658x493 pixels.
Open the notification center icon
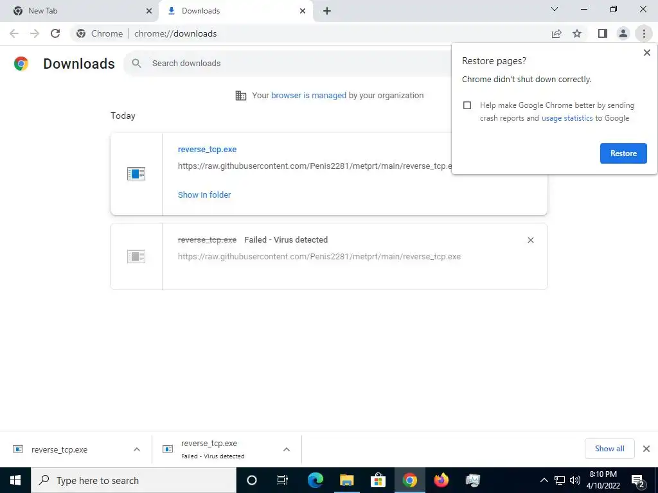638,480
